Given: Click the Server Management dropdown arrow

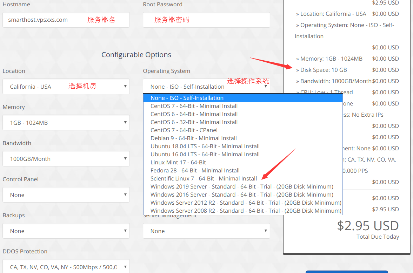Looking at the screenshot, I should 266,230.
